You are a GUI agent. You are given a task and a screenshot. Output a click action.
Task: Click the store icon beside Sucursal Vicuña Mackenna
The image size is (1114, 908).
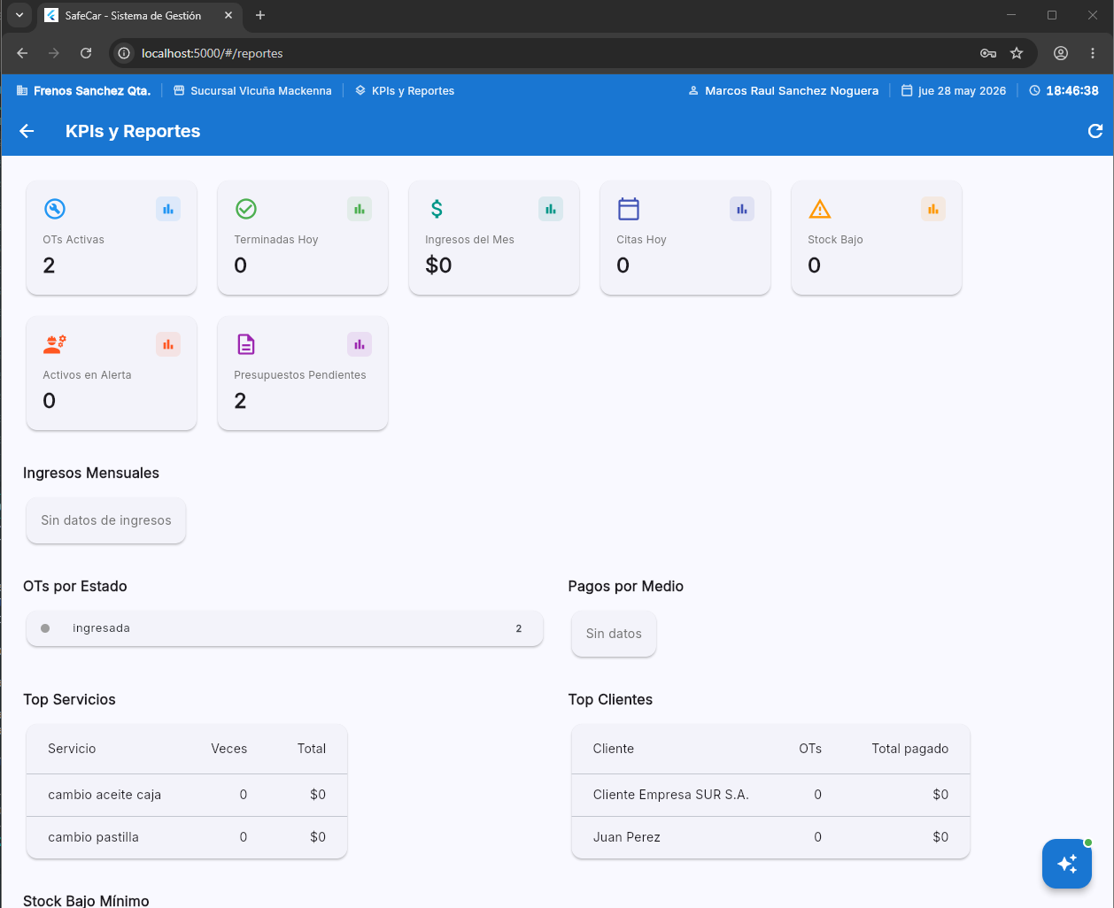click(179, 90)
